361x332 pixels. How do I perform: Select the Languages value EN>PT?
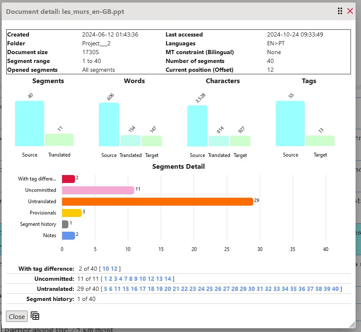pyautogui.click(x=276, y=43)
